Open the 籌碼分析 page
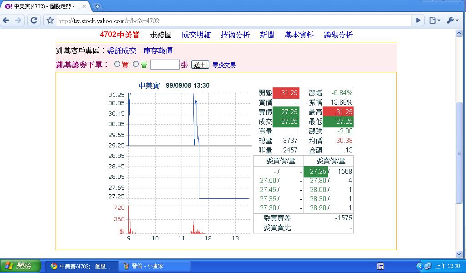 point(338,35)
